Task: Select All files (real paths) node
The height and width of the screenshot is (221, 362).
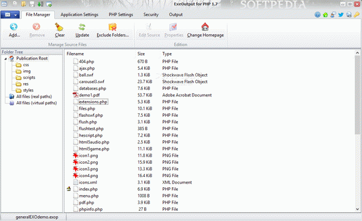Action: (x=34, y=96)
